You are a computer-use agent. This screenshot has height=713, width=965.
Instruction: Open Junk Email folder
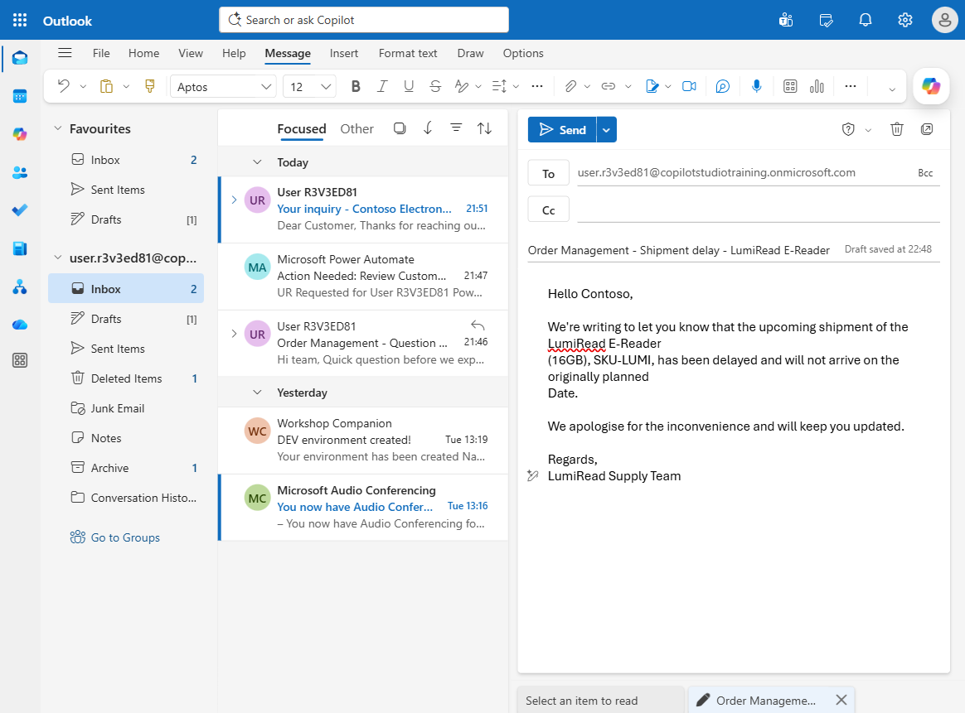126,408
